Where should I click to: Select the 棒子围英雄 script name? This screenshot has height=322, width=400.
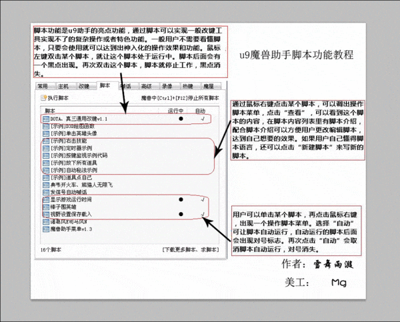(x=63, y=207)
